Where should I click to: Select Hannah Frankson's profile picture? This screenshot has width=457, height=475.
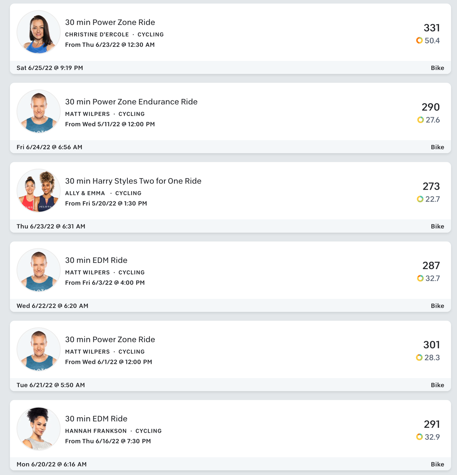point(39,429)
